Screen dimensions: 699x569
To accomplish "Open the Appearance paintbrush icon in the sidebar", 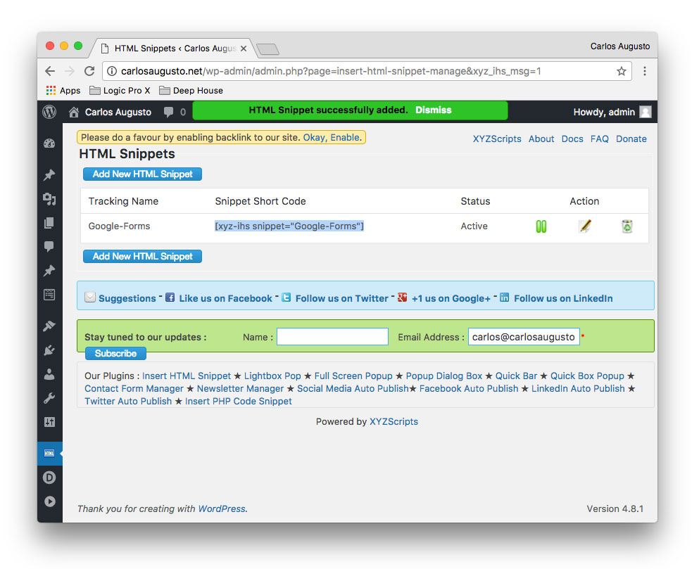I will 49,326.
